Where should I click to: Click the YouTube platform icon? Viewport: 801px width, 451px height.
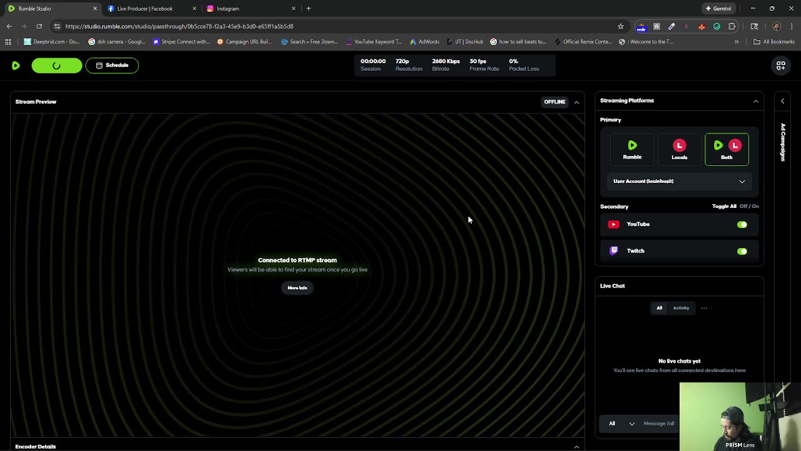pyautogui.click(x=613, y=224)
